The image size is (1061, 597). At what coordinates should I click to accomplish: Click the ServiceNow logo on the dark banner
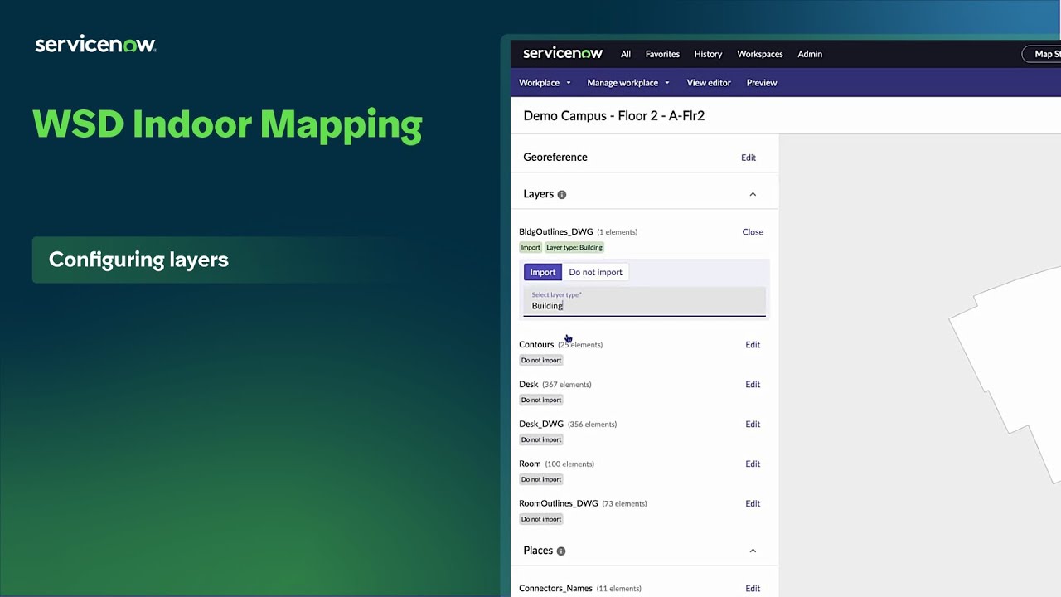pos(95,43)
